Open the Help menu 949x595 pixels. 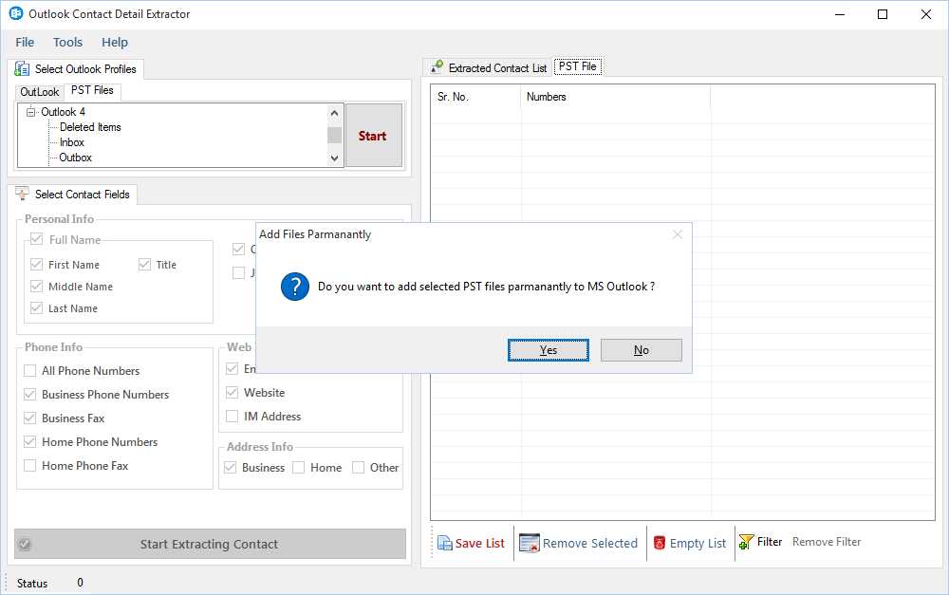pos(115,43)
